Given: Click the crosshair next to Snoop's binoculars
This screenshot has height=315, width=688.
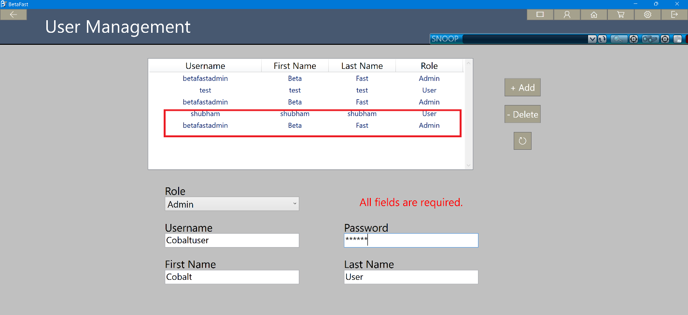Looking at the screenshot, I should [665, 39].
